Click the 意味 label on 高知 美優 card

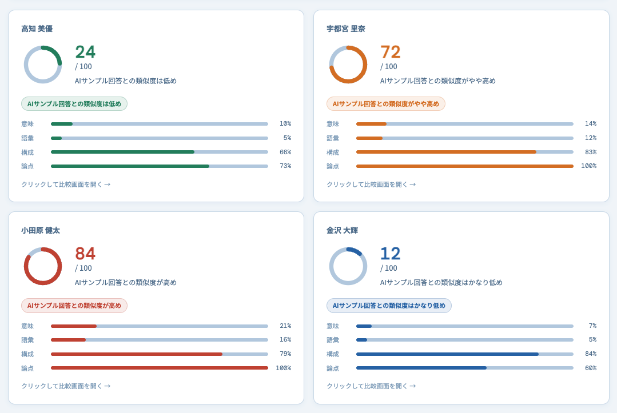coord(27,124)
